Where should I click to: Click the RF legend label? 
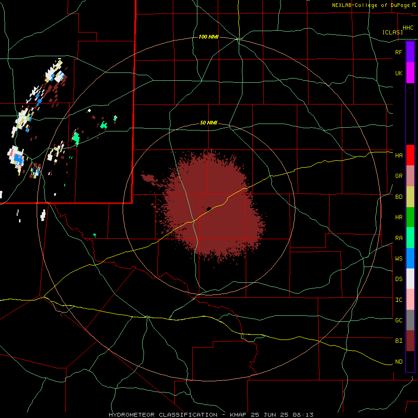click(x=398, y=52)
